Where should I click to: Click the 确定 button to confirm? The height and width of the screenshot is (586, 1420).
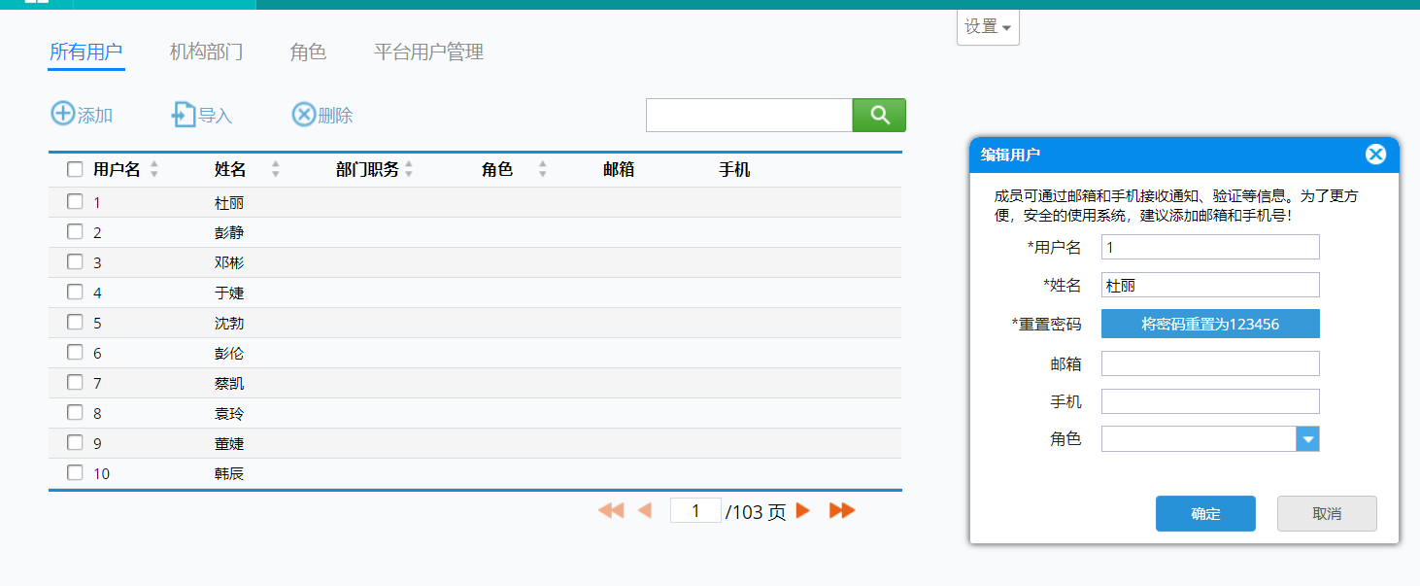coord(1205,514)
